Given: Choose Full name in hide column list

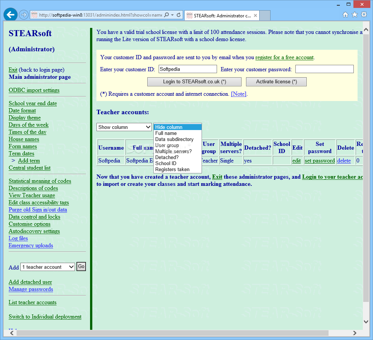Looking at the screenshot, I should [177, 133].
